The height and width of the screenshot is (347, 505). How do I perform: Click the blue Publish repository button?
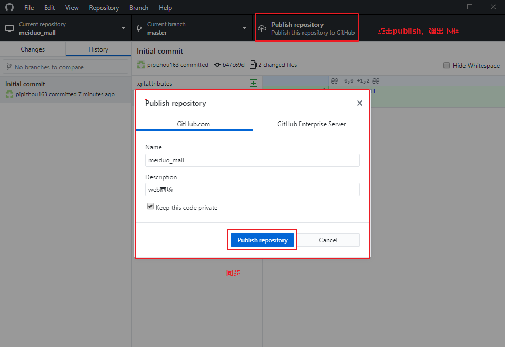pos(262,240)
